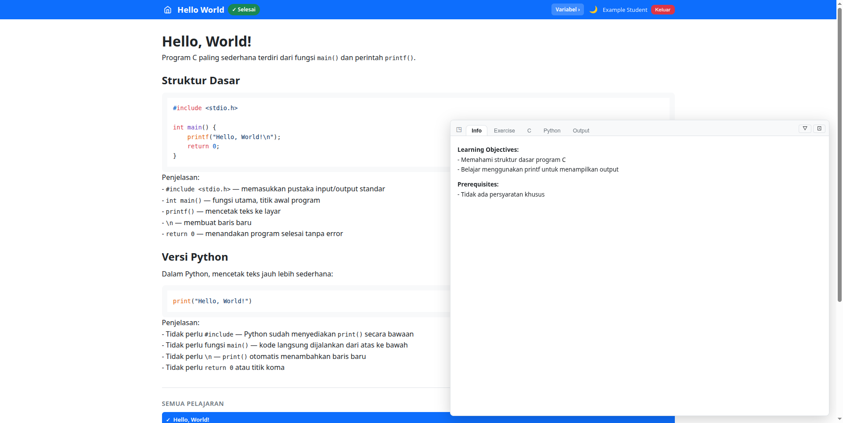Go to home via house icon
843x423 pixels.
(x=167, y=10)
